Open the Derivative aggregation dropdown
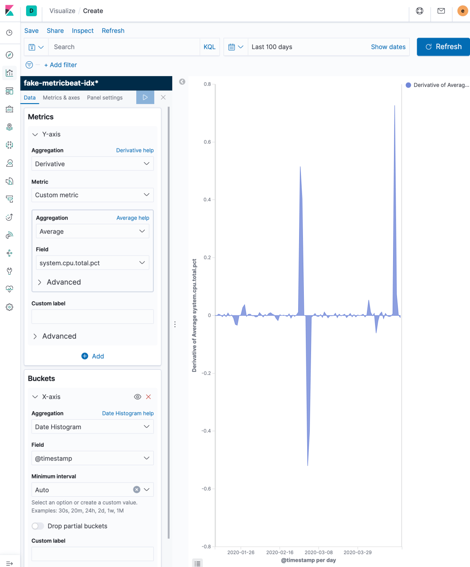Screen dimensions: 470x567 coord(92,164)
